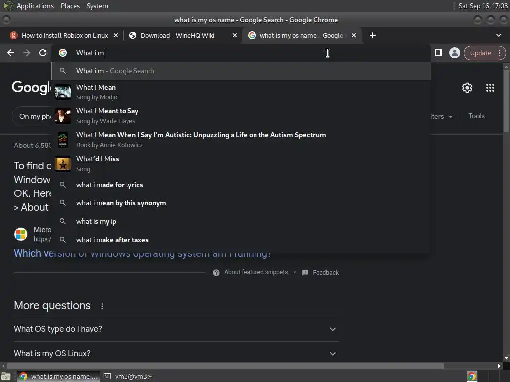The height and width of the screenshot is (382, 510).
Task: Reload the current page
Action: pos(43,53)
